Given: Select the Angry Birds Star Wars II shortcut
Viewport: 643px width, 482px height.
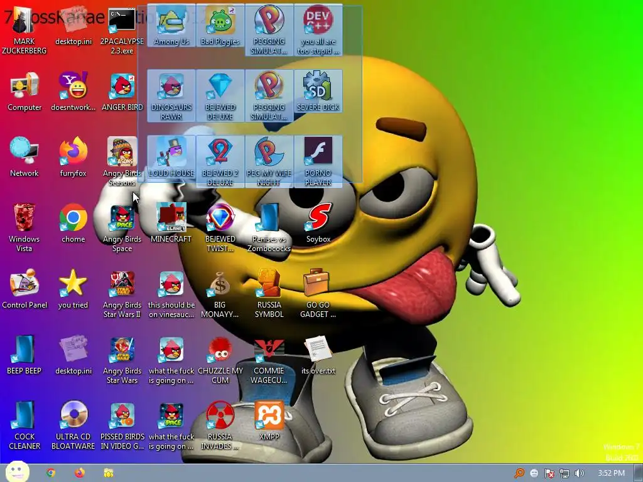Looking at the screenshot, I should (x=122, y=294).
